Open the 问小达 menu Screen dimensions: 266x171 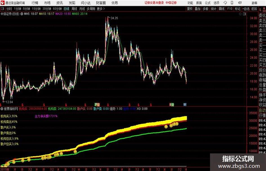(86, 3)
